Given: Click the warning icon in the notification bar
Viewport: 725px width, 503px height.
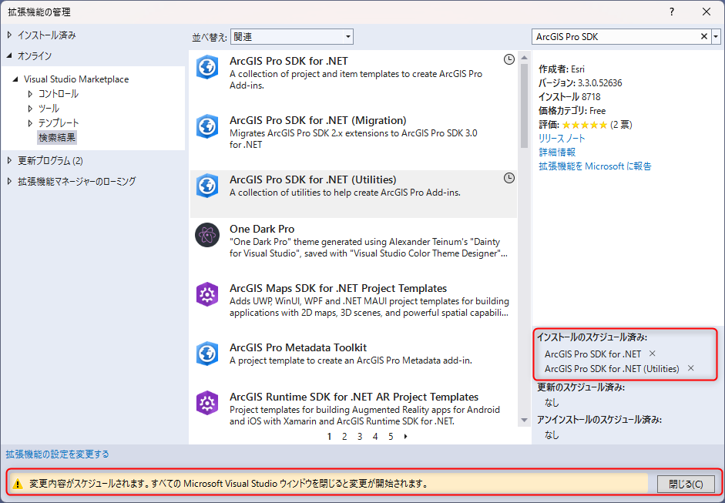Looking at the screenshot, I should click(x=18, y=484).
